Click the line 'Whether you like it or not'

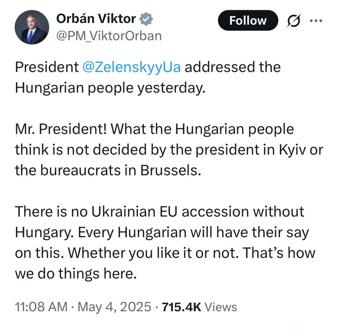click(x=153, y=253)
